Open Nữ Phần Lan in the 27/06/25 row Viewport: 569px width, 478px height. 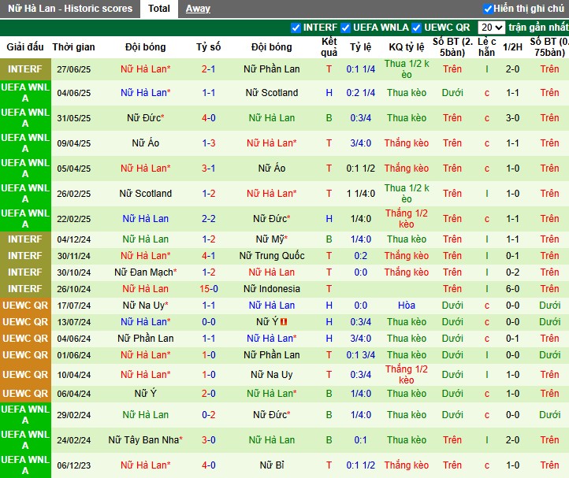click(x=271, y=69)
